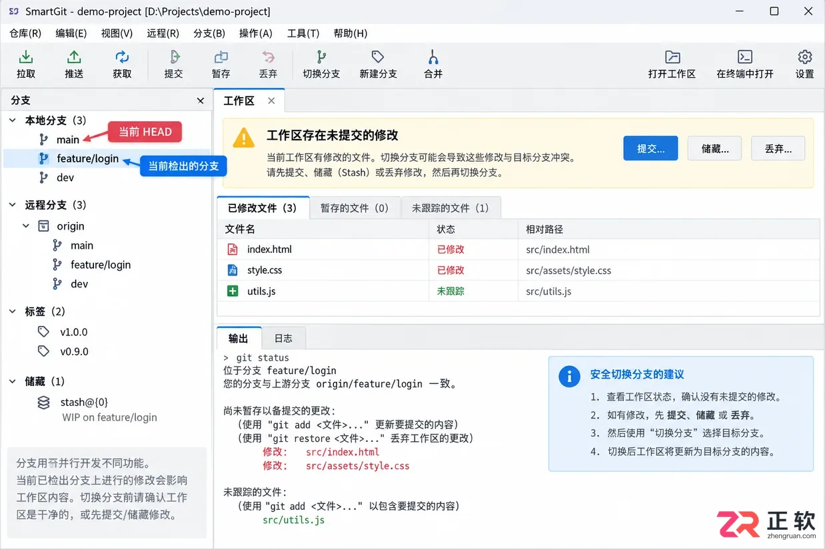
Task: Select the 输出 tab
Action: point(239,338)
